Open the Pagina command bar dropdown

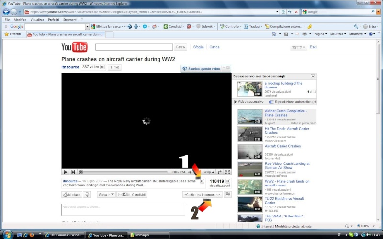pyautogui.click(x=320, y=34)
